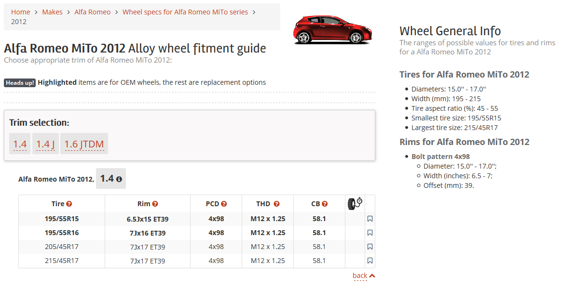The image size is (561, 290).
Task: Click 4x98 in the 195/55R15 row
Action: 216,219
